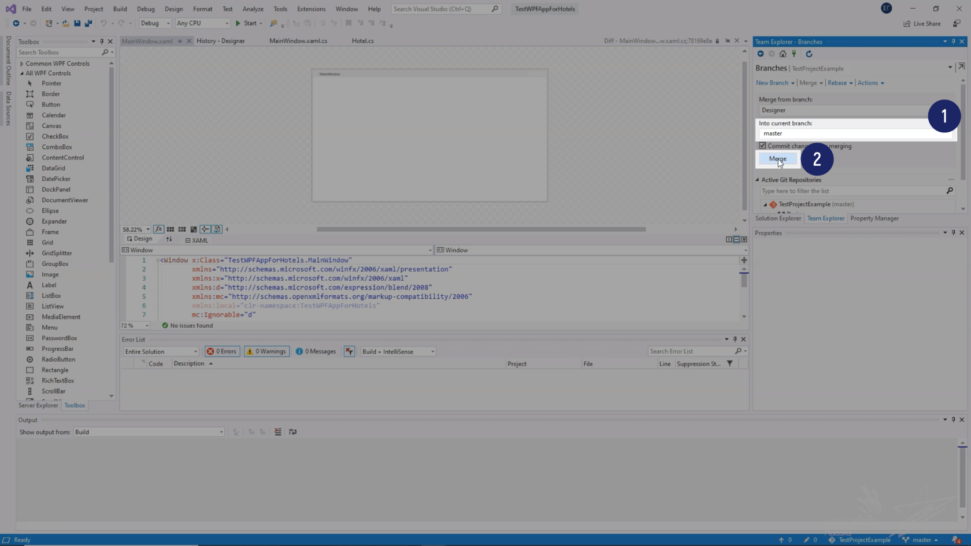Expand the Common WPF Controls group
Viewport: 971px width, 546px height.
22,64
